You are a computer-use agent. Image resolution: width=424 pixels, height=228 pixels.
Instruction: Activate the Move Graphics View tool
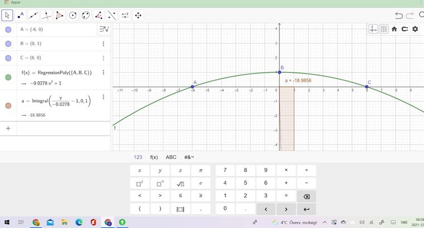(138, 16)
